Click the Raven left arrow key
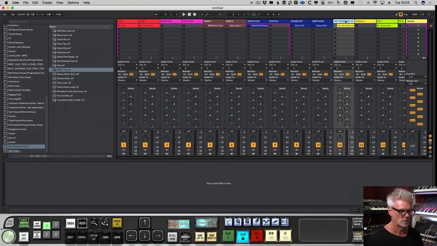 pos(132,236)
